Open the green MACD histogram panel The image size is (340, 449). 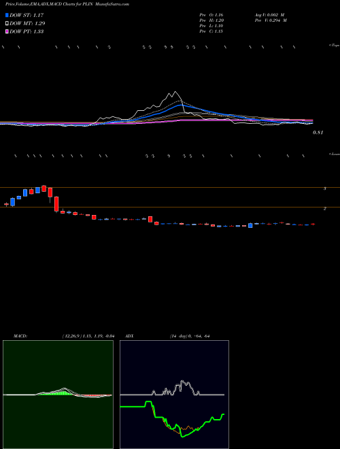click(58, 395)
